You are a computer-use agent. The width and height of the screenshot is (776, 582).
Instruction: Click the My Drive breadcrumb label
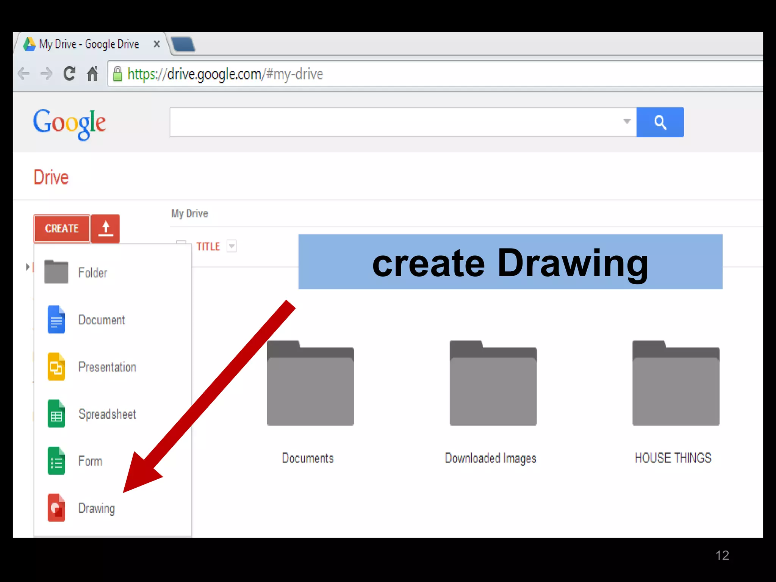[189, 214]
